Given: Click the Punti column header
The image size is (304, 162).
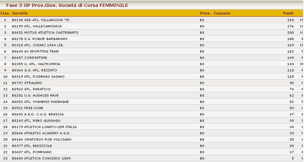Looking at the screenshot, I should [288, 13].
